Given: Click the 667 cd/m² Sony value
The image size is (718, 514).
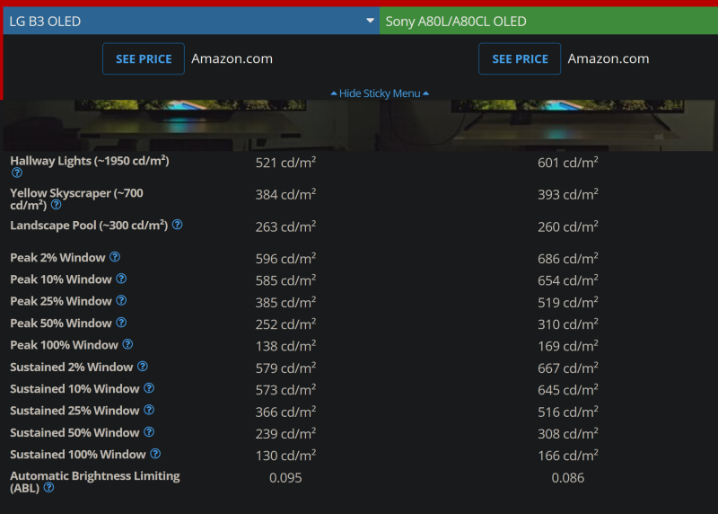Looking at the screenshot, I should tap(568, 368).
